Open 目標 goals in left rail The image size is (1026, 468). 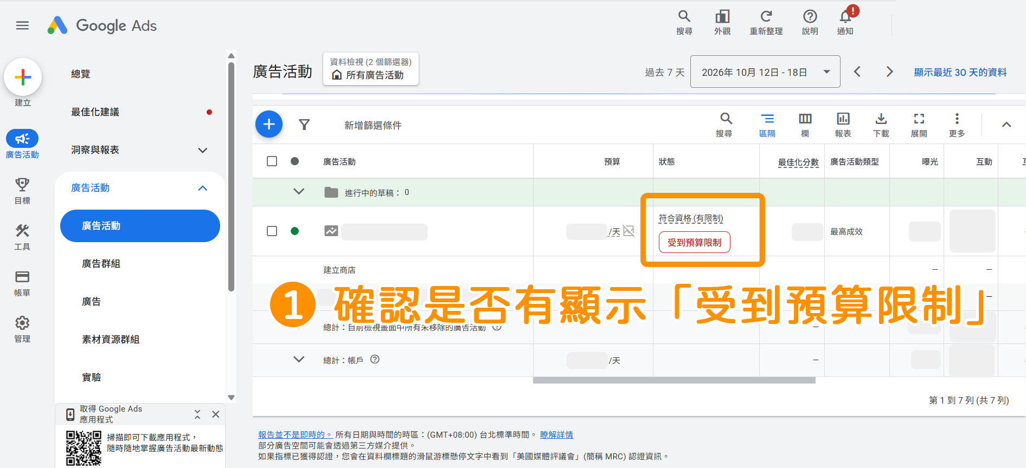[x=22, y=191]
